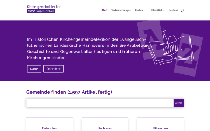The image size is (210, 131).
Task: Open the Kontakt page
Action: pos(173,10)
